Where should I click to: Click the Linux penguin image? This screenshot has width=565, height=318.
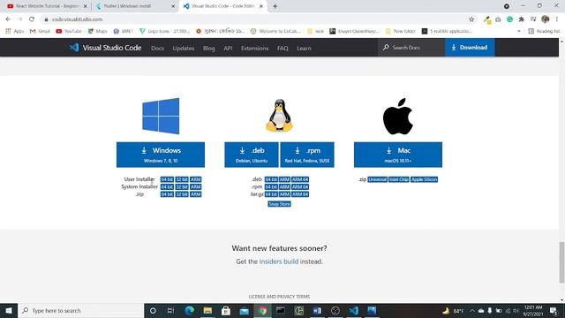(279, 115)
